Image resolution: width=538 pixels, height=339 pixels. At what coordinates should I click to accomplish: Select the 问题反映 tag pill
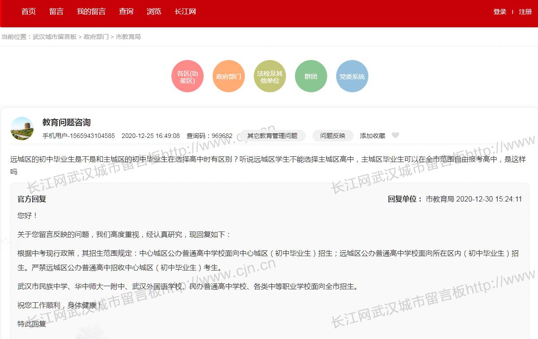tap(333, 135)
